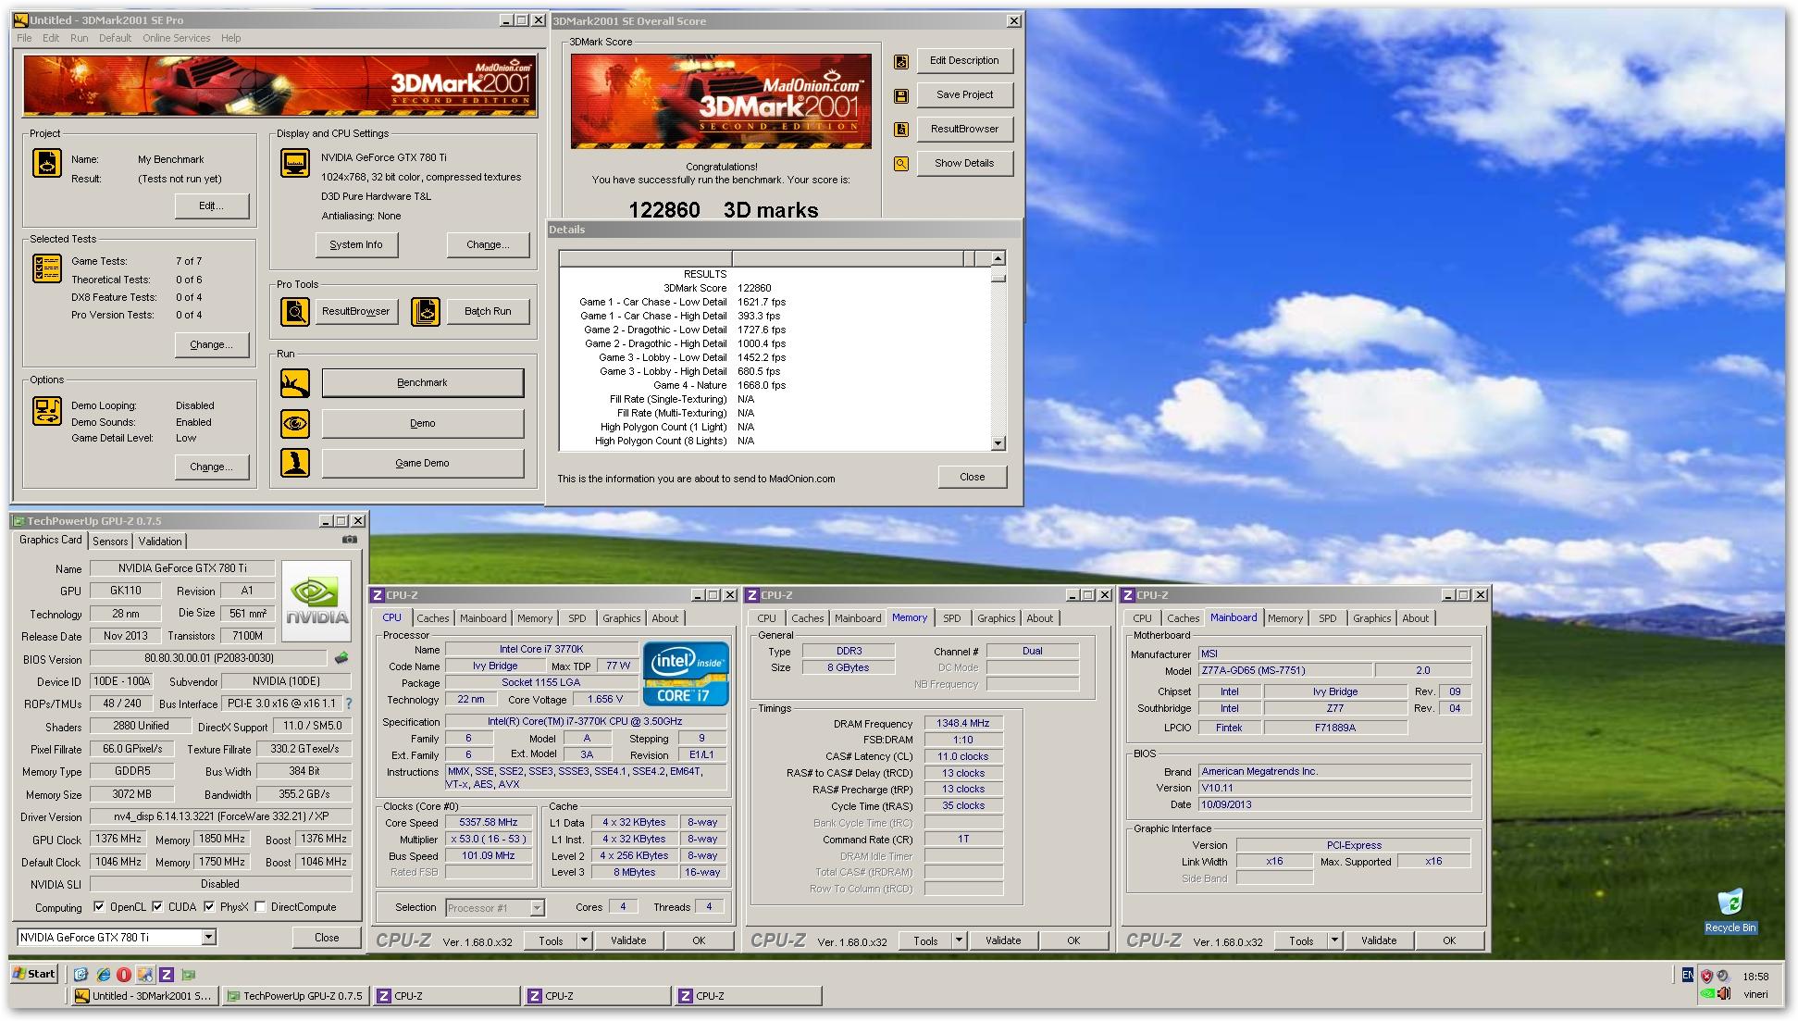This screenshot has height=1021, width=1798.
Task: Toggle the OpenCL checkbox in GPU-Z
Action: [99, 907]
